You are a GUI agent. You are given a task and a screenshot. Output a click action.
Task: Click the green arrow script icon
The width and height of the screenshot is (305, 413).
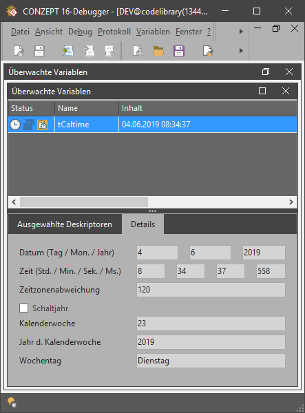click(x=68, y=51)
